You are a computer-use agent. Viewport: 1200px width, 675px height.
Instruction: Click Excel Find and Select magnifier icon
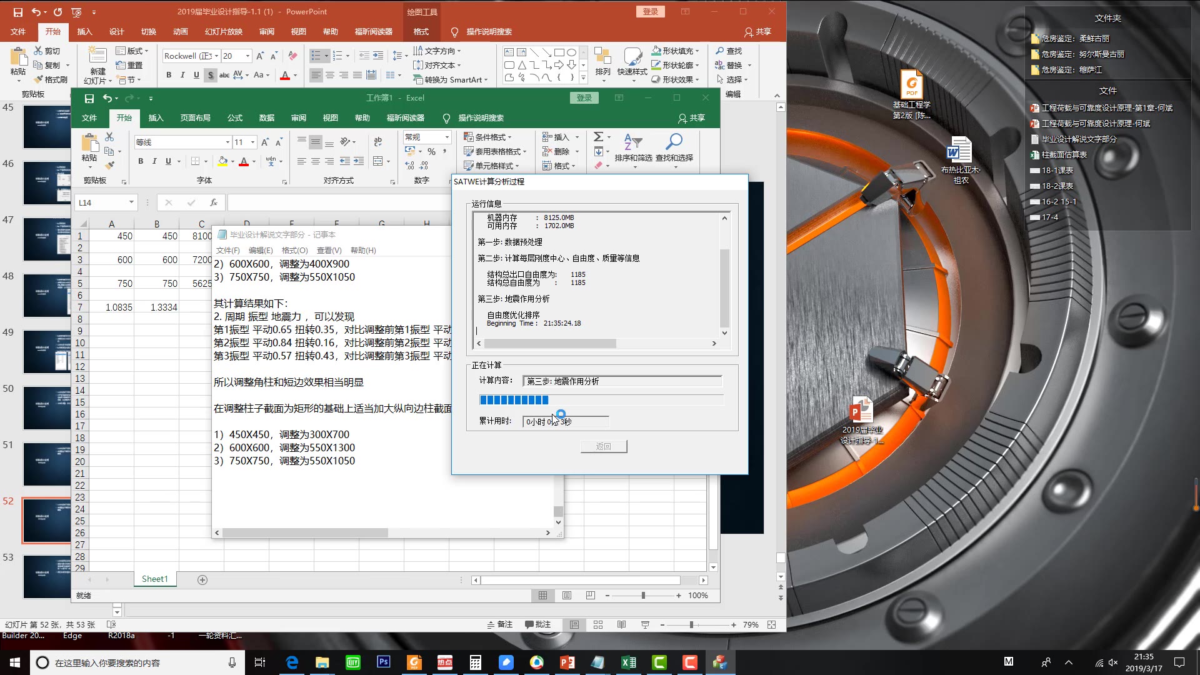tap(674, 142)
